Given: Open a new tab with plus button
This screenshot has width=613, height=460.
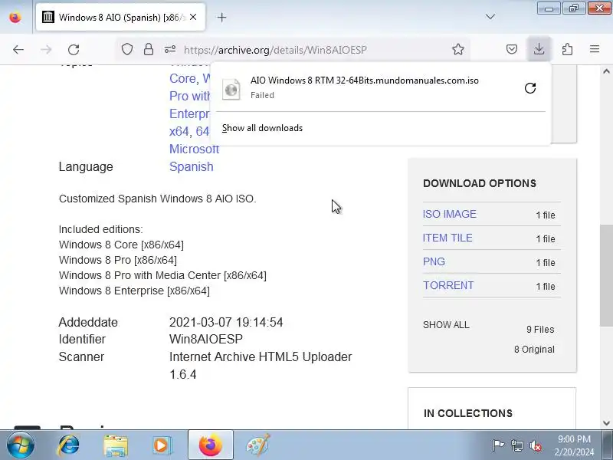Looking at the screenshot, I should pyautogui.click(x=221, y=17).
